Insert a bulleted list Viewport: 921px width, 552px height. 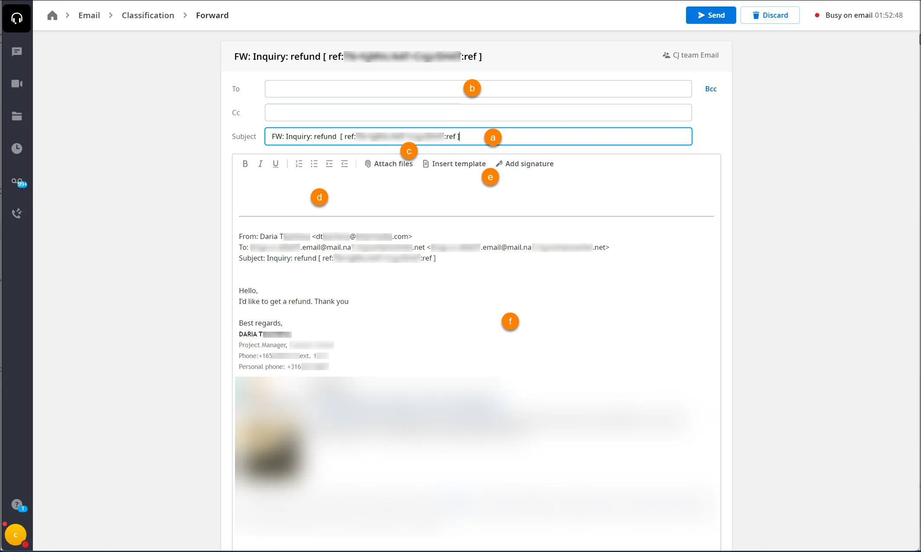[x=314, y=164]
